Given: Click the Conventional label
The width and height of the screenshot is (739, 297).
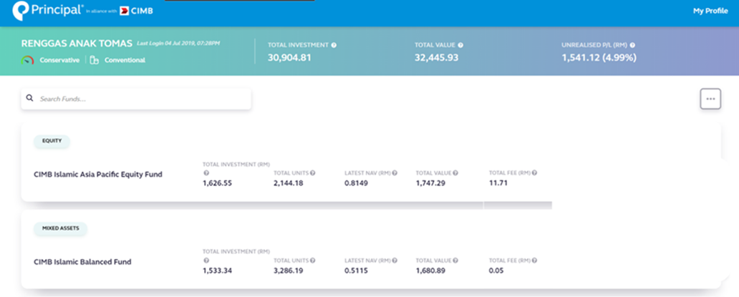Looking at the screenshot, I should pos(125,60).
